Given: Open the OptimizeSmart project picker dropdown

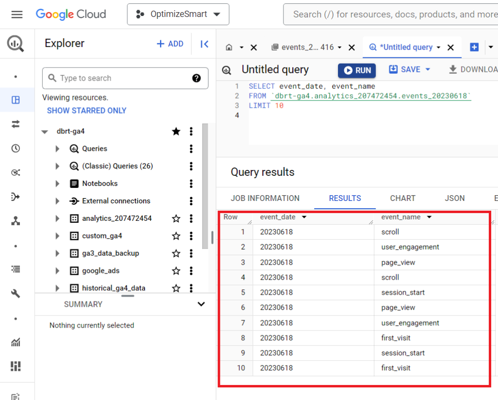Looking at the screenshot, I should point(178,14).
